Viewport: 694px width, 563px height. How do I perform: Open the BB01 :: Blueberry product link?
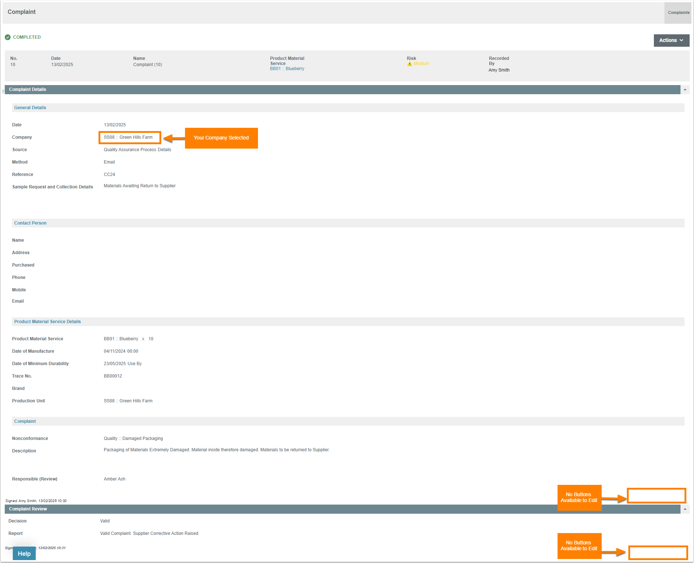point(287,69)
